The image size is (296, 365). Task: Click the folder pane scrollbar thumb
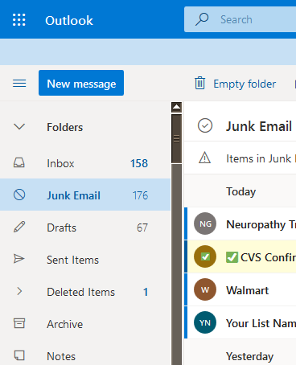[176, 138]
